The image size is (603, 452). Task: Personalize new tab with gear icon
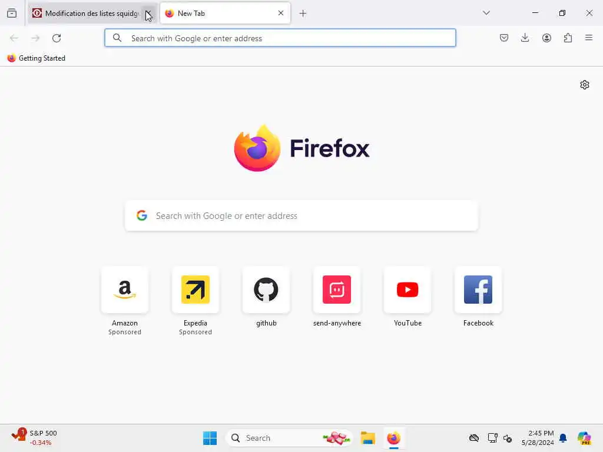point(585,85)
